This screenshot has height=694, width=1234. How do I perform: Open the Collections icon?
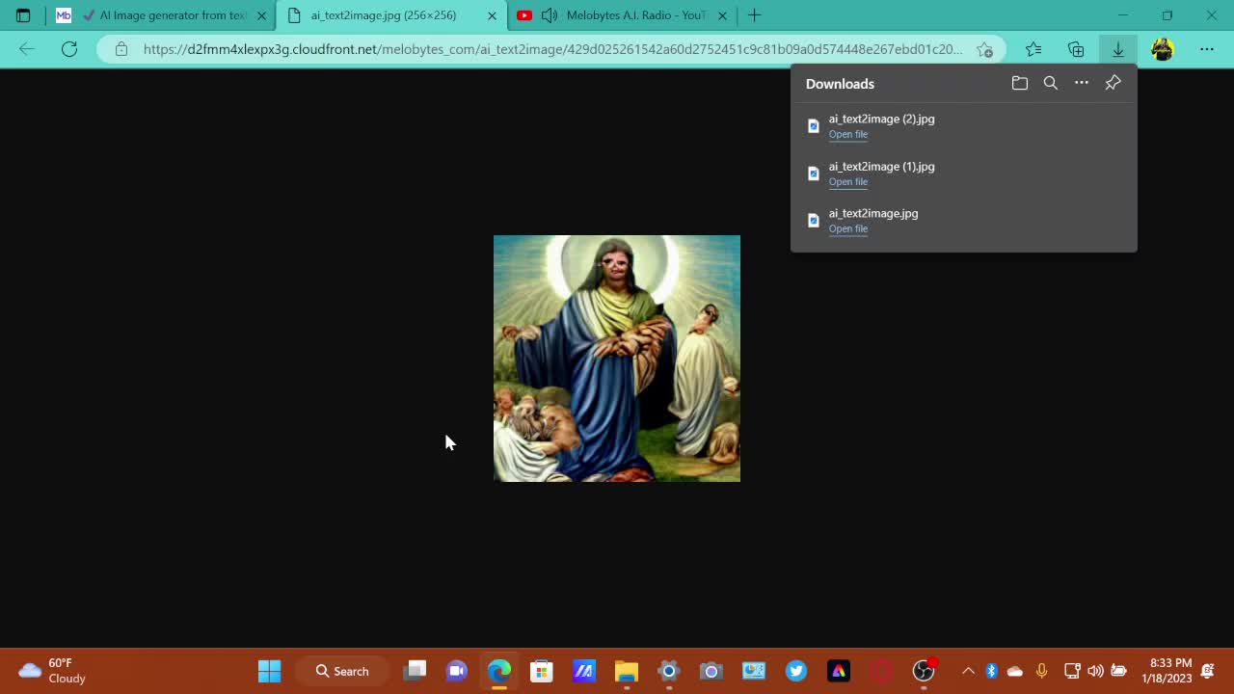coord(1076,49)
